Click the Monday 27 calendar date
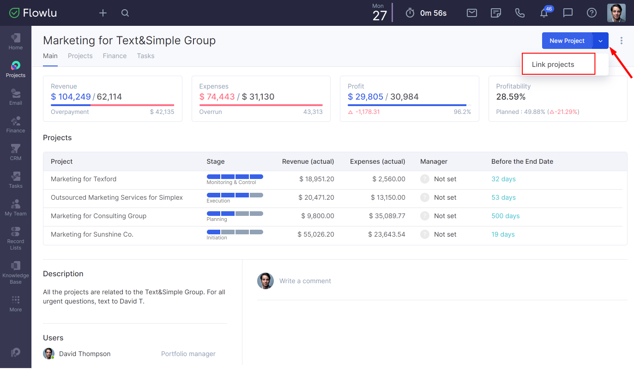 (x=379, y=13)
